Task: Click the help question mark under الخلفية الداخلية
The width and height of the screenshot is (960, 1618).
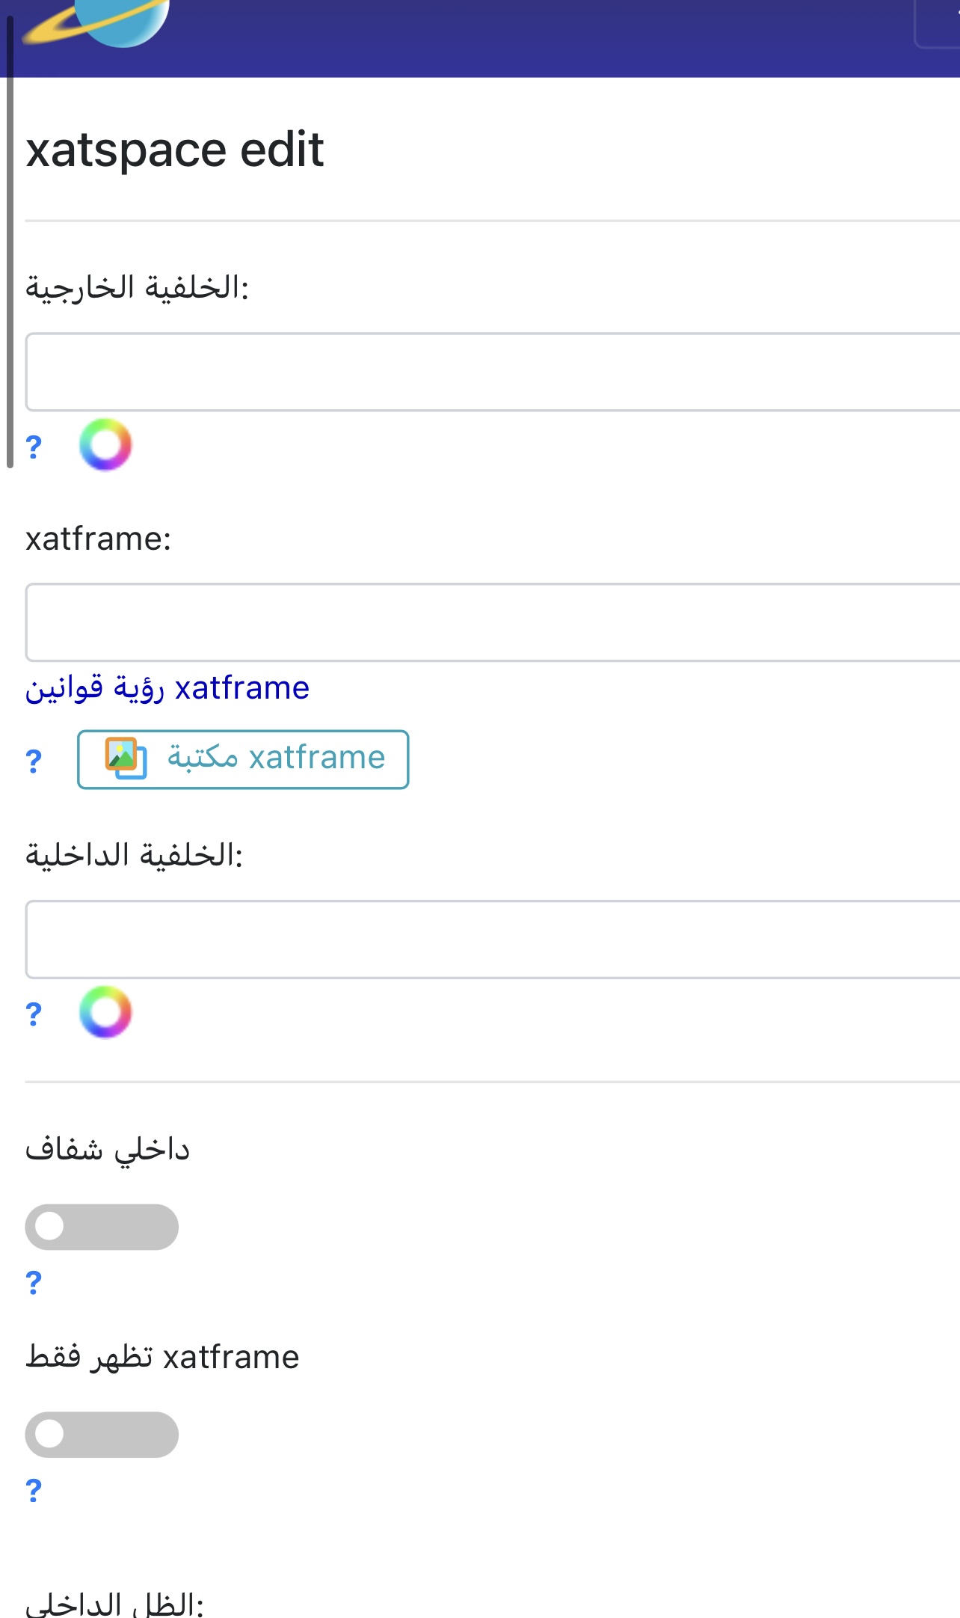Action: point(34,1014)
